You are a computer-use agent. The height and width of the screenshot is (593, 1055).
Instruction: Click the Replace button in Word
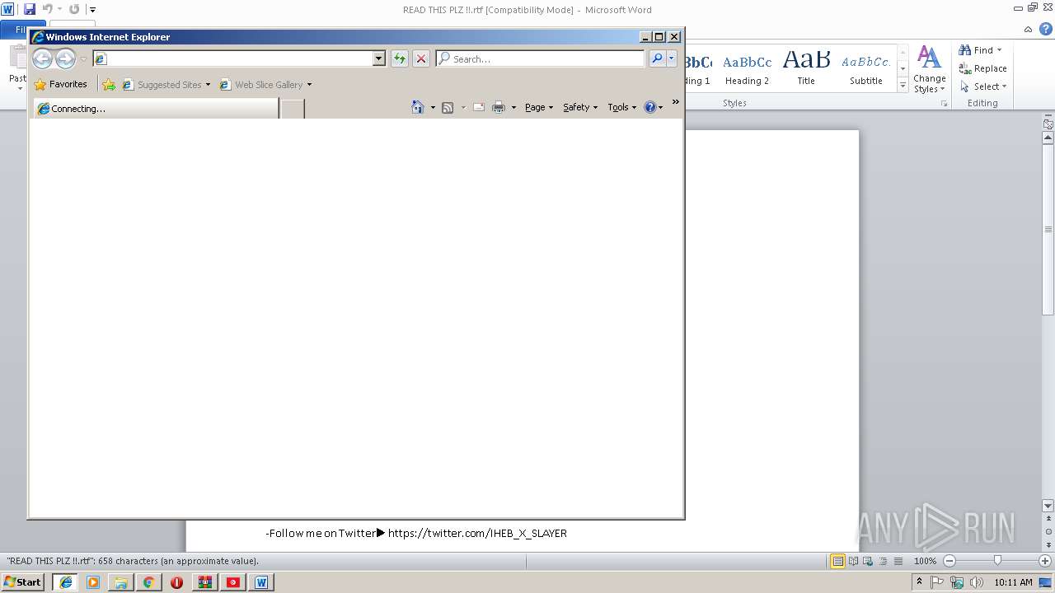click(982, 68)
